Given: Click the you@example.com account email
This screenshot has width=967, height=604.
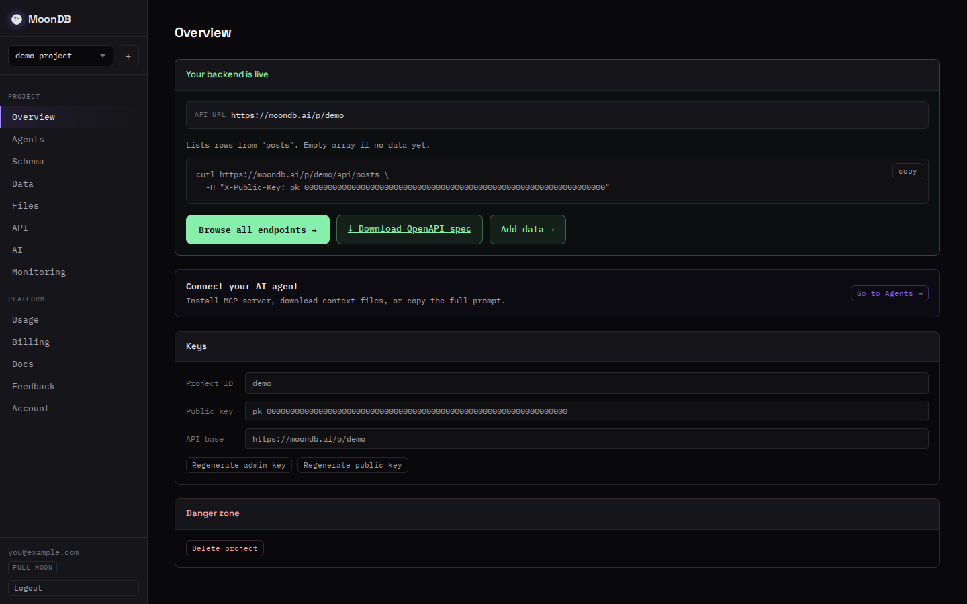Looking at the screenshot, I should pyautogui.click(x=44, y=552).
